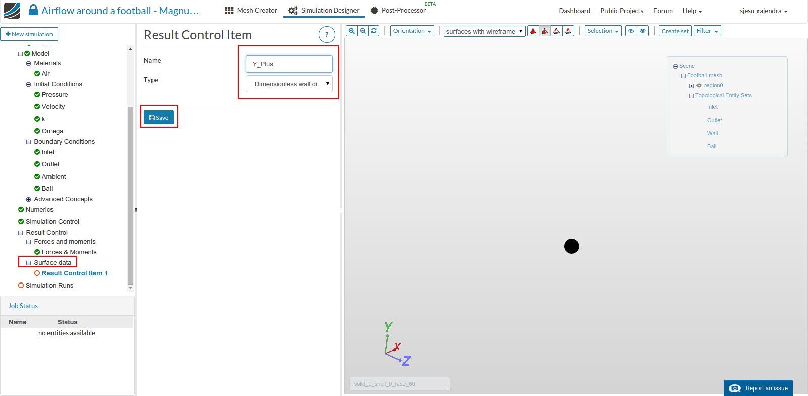Expand region0 in the scene tree

(x=692, y=86)
